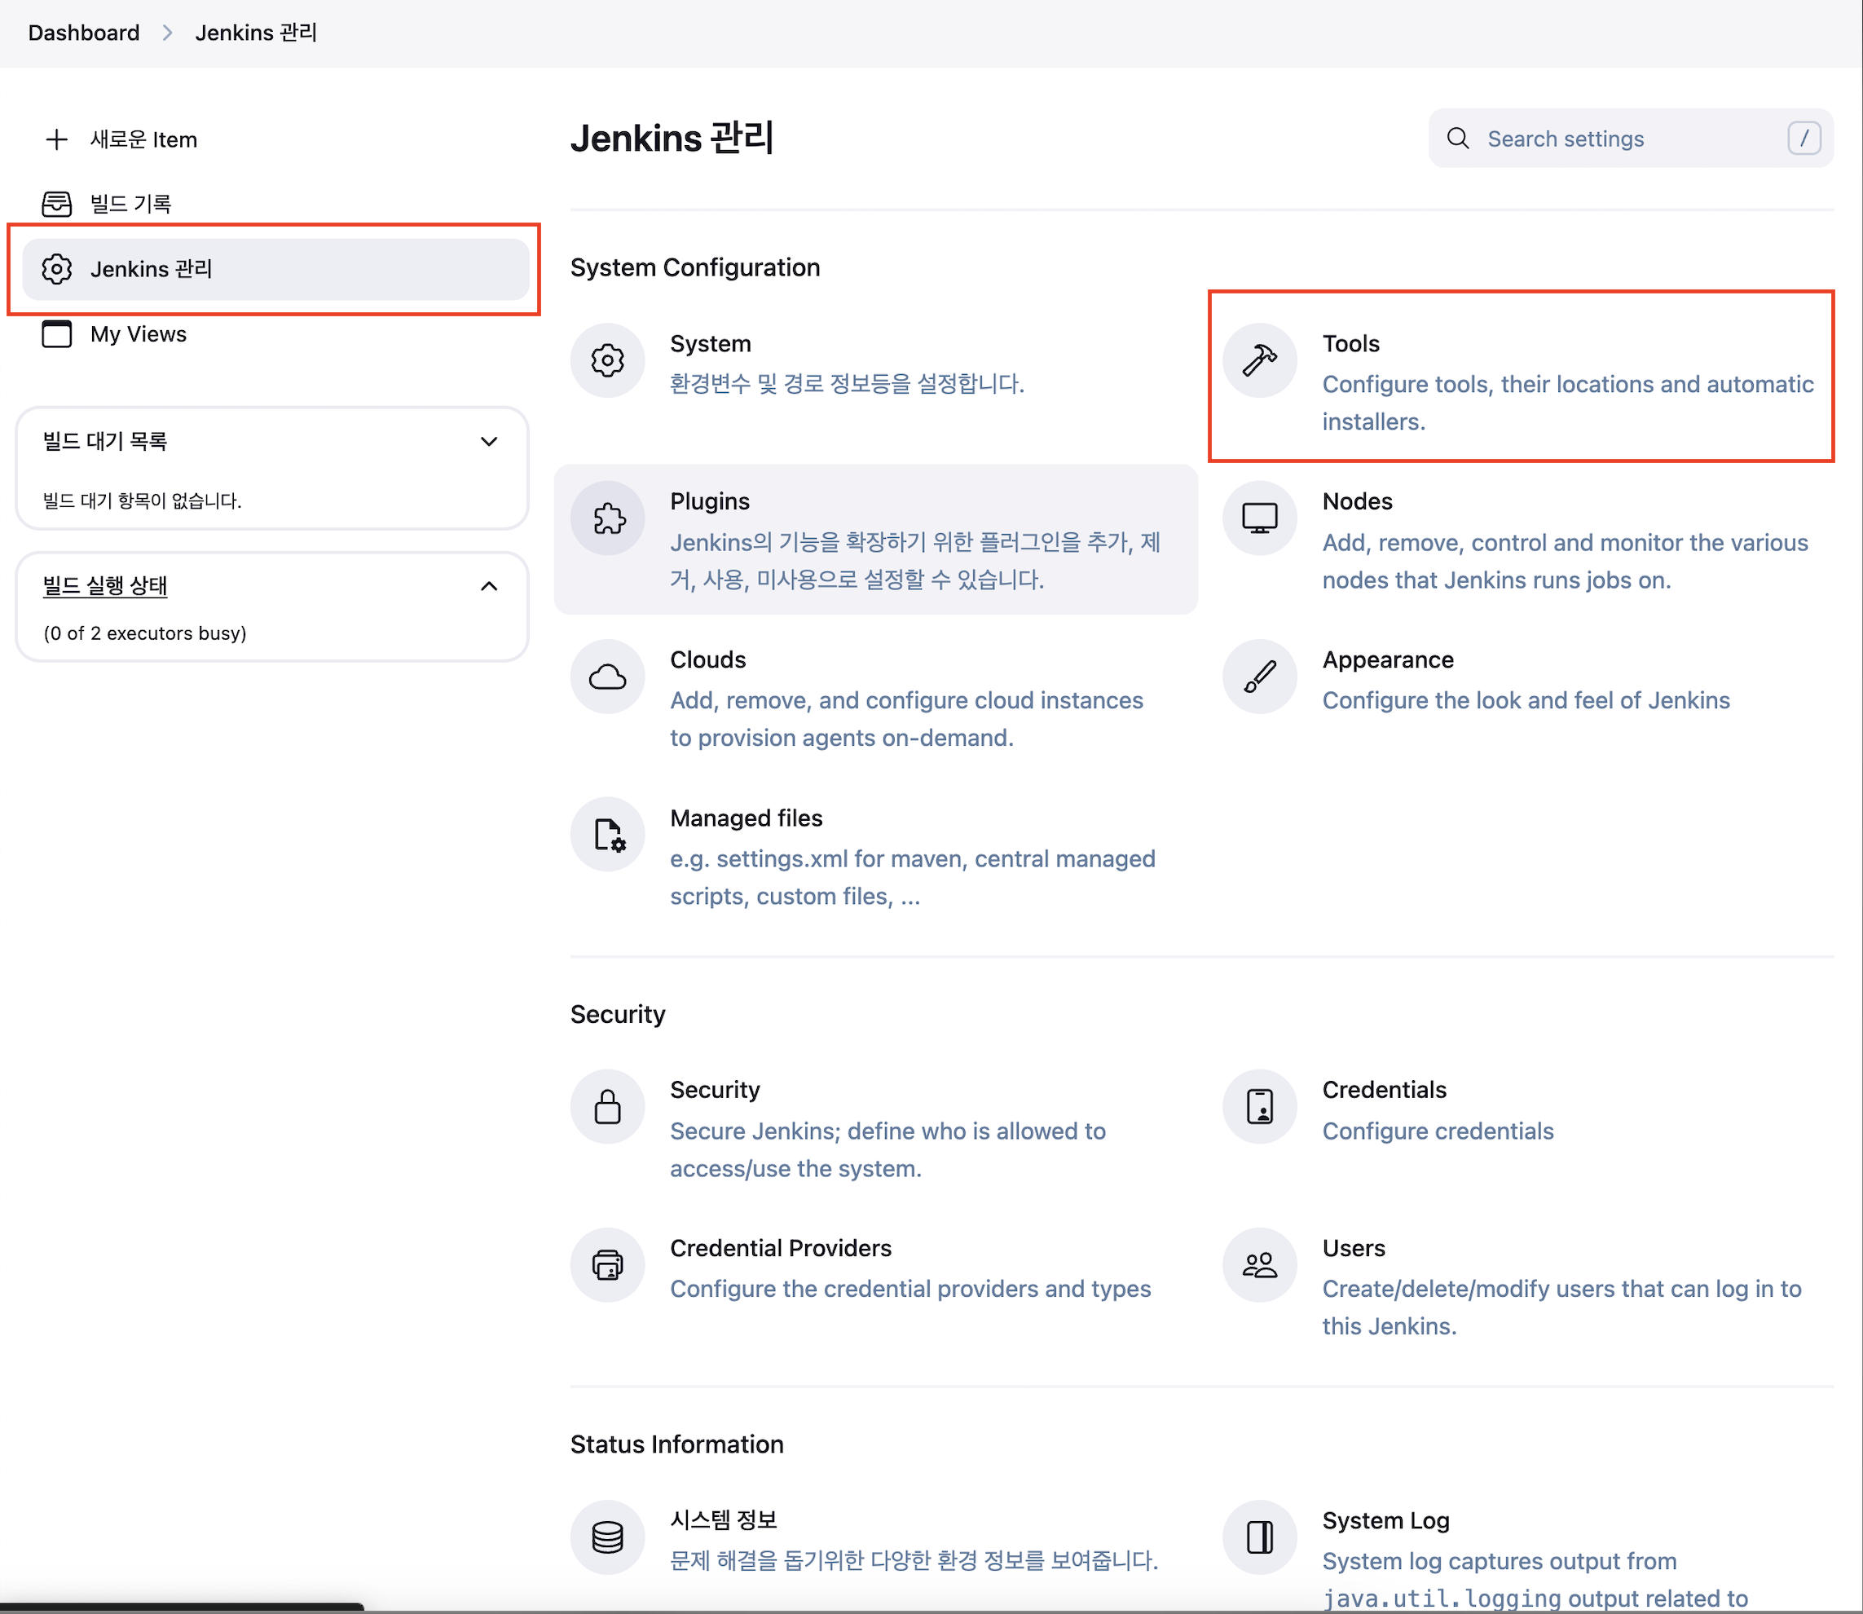Collapse the 빌드 대기 목록 panel chevron
The width and height of the screenshot is (1863, 1614).
point(489,441)
